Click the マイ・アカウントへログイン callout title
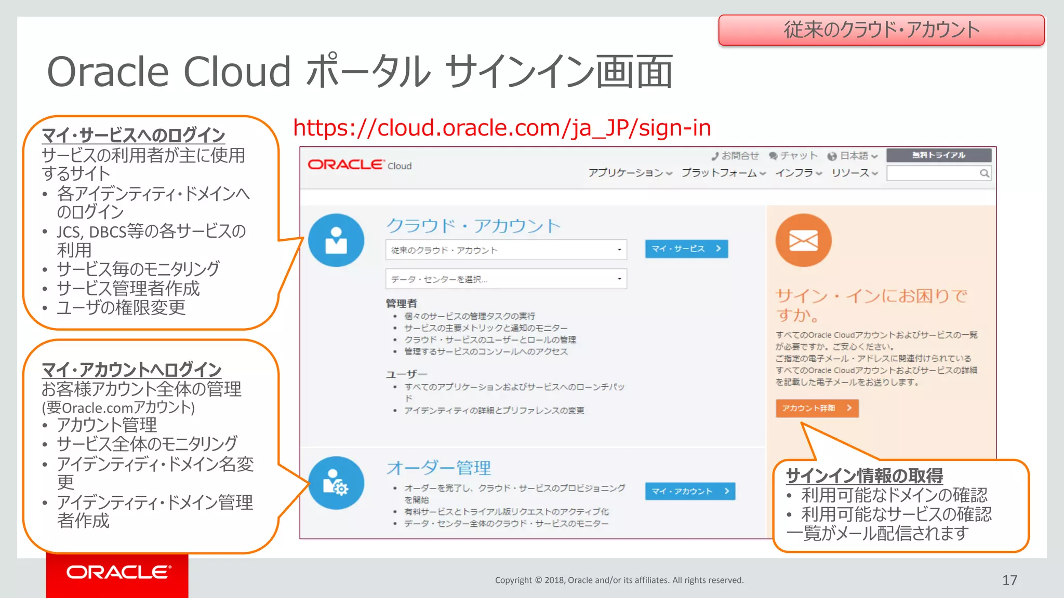The image size is (1064, 598). pyautogui.click(x=131, y=369)
